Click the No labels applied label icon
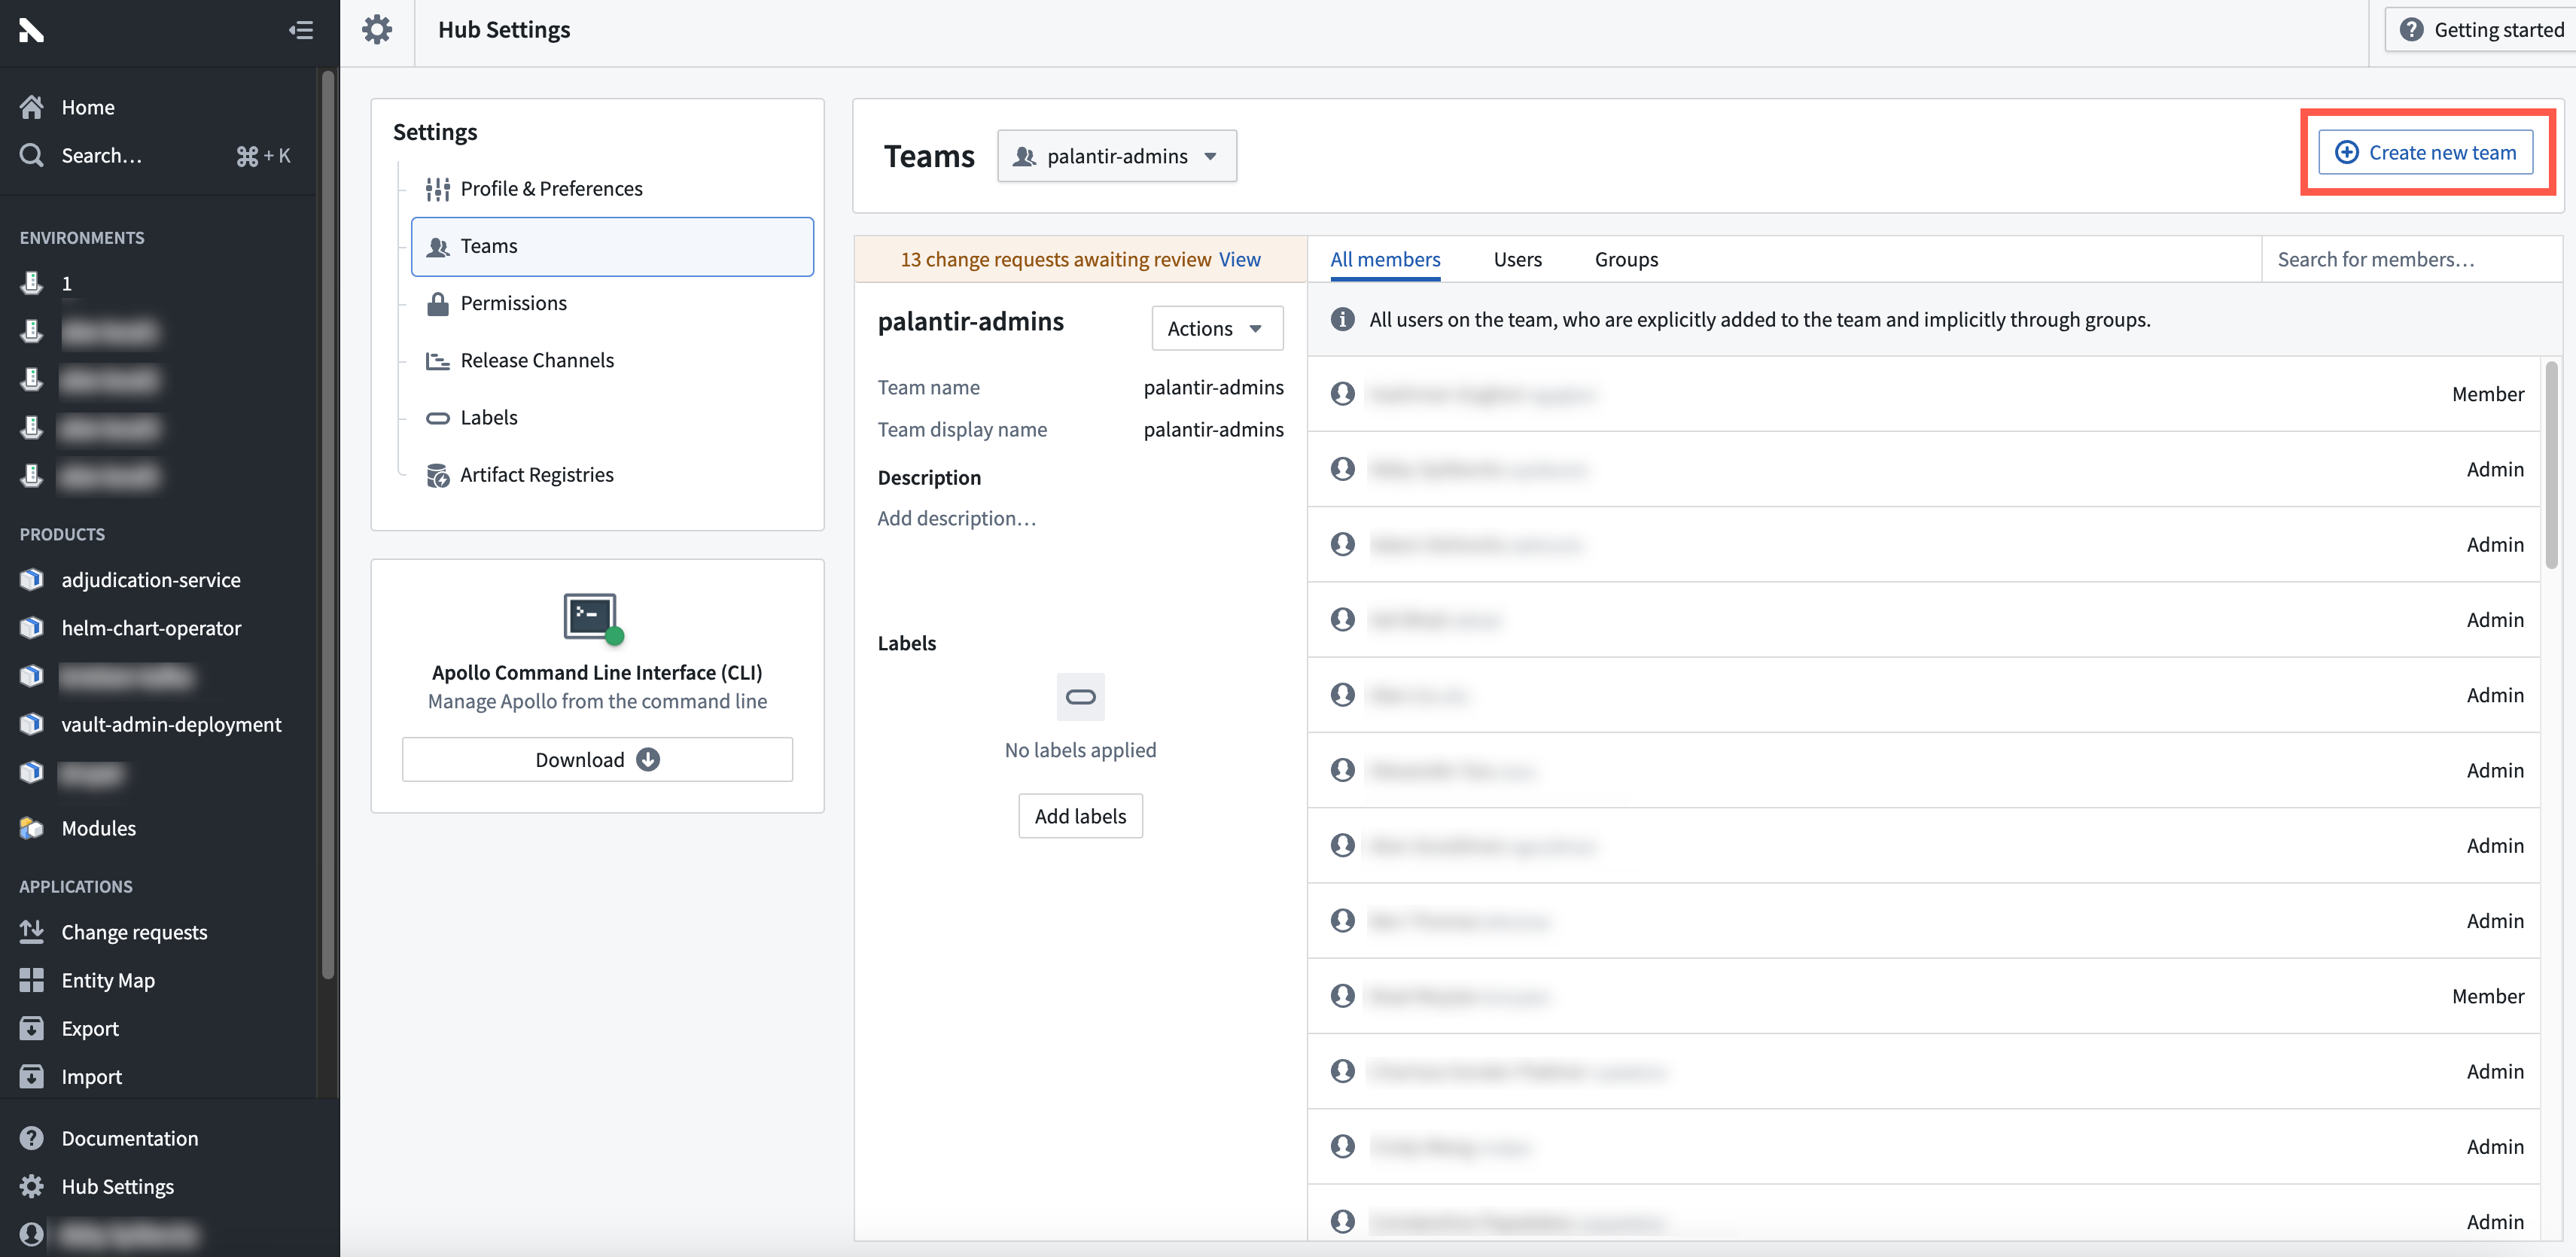Viewport: 2576px width, 1257px height. pyautogui.click(x=1080, y=697)
